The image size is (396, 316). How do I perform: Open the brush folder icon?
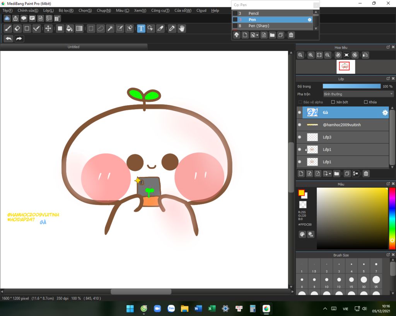coord(272,35)
